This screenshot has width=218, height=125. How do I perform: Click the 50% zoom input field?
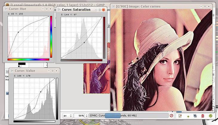tap(79, 116)
